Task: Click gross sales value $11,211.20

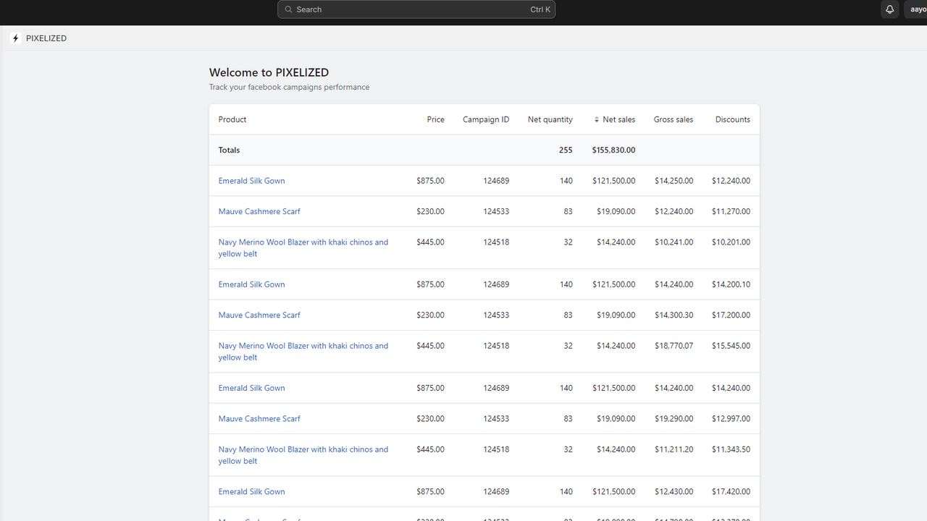Action: tap(674, 449)
